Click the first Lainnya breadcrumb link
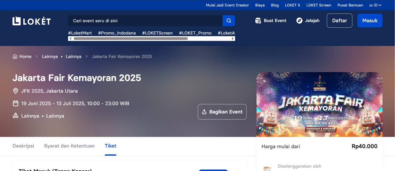 [x=50, y=57]
